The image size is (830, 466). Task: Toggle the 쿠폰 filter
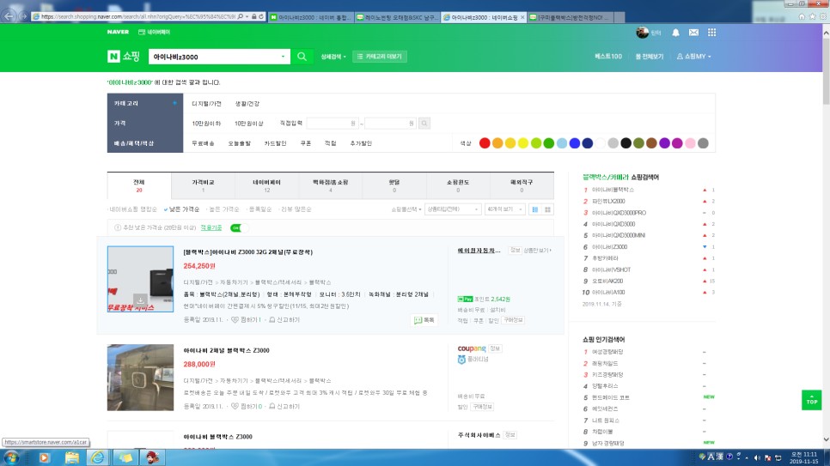(x=305, y=143)
